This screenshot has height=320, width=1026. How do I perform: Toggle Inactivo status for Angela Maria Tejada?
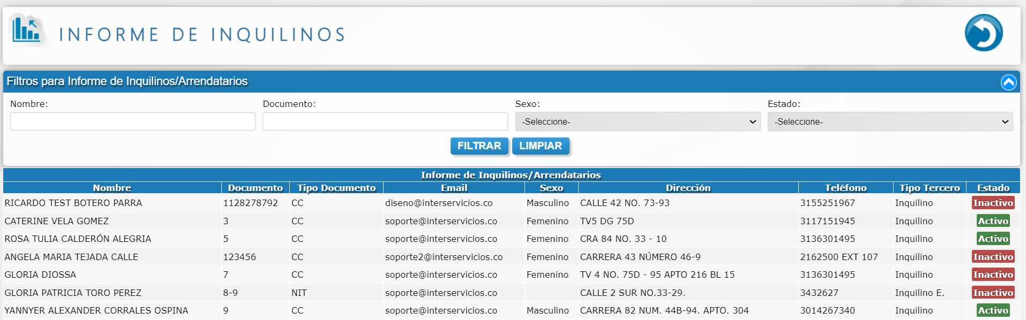[x=993, y=257]
